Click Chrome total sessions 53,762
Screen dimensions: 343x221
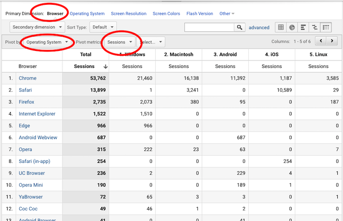point(98,78)
